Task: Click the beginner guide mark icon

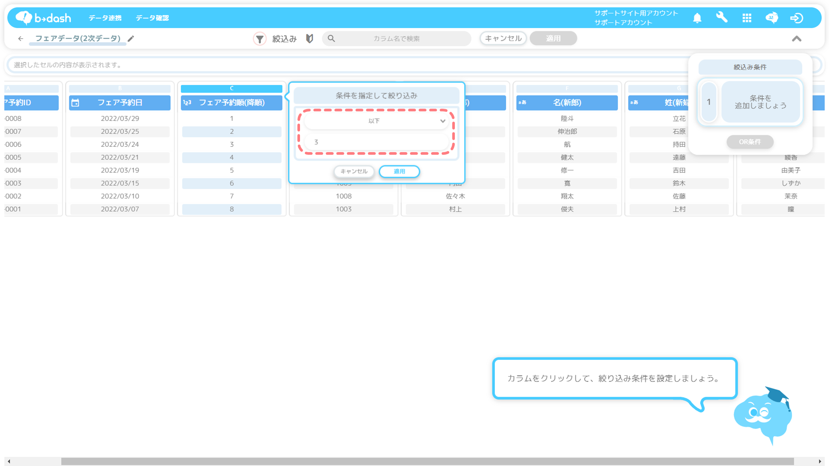Action: [310, 39]
